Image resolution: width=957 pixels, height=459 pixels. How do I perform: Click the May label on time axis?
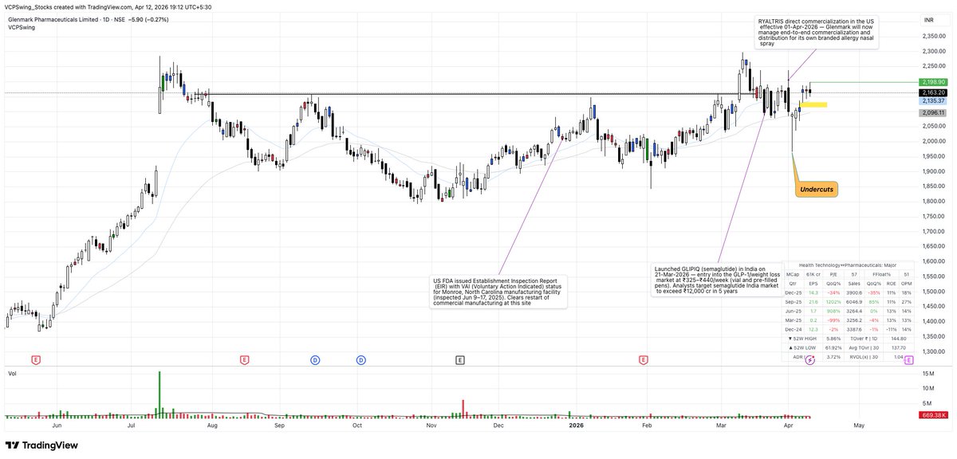tap(858, 426)
